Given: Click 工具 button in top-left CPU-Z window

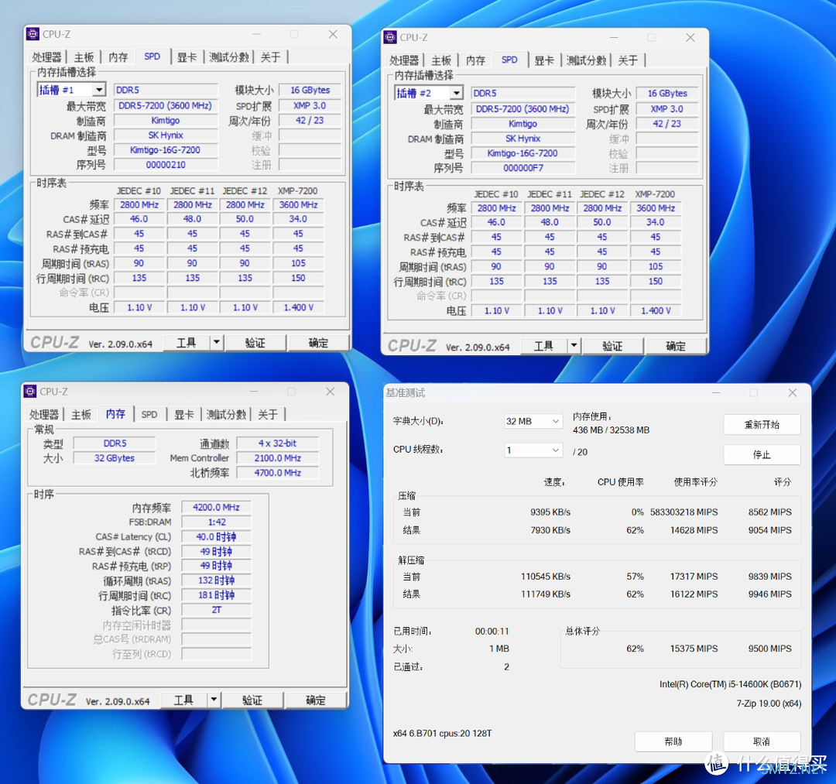Looking at the screenshot, I should click(x=186, y=343).
